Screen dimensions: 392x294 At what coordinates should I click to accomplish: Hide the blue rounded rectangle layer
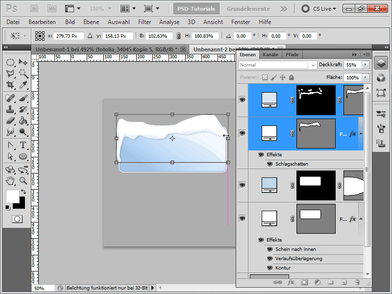(x=242, y=185)
